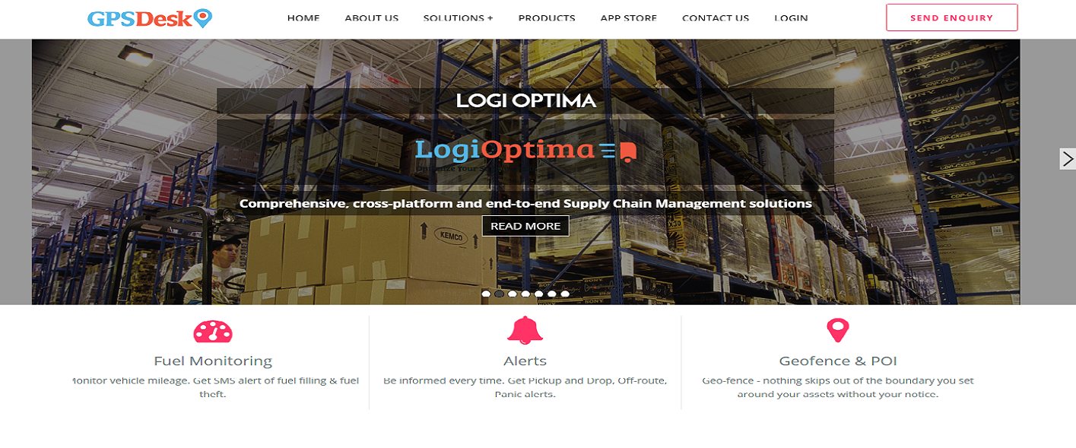
Task: Click the Login link
Action: [x=791, y=18]
